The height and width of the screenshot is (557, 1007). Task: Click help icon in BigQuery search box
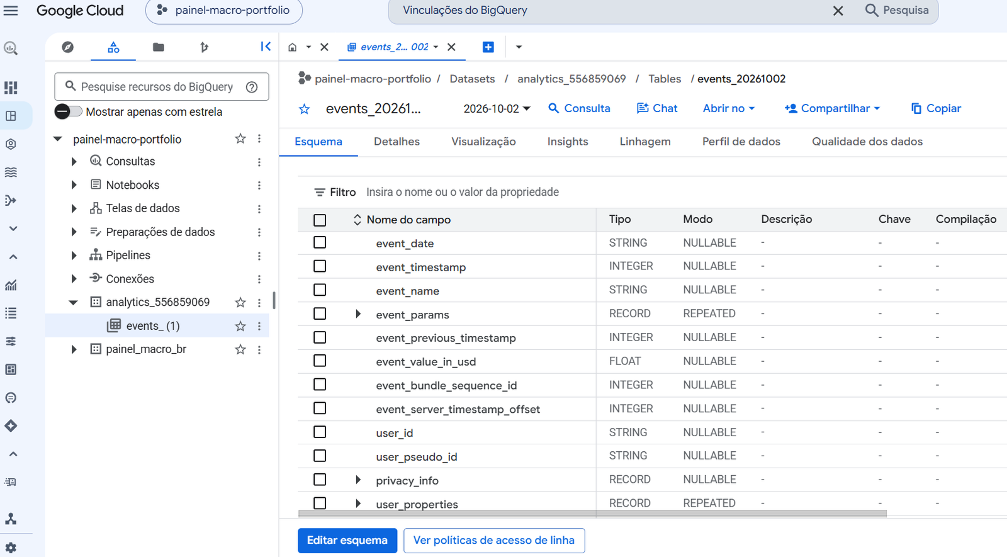tap(252, 87)
